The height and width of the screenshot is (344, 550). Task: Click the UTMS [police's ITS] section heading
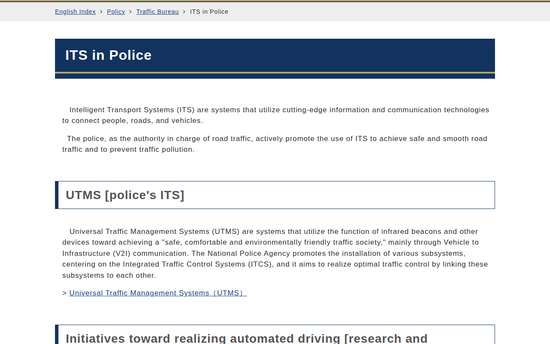click(125, 195)
